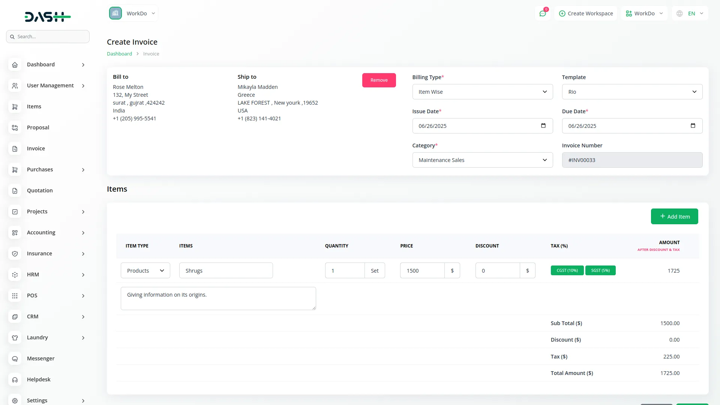Open Issue Date calendar picker icon

543,126
